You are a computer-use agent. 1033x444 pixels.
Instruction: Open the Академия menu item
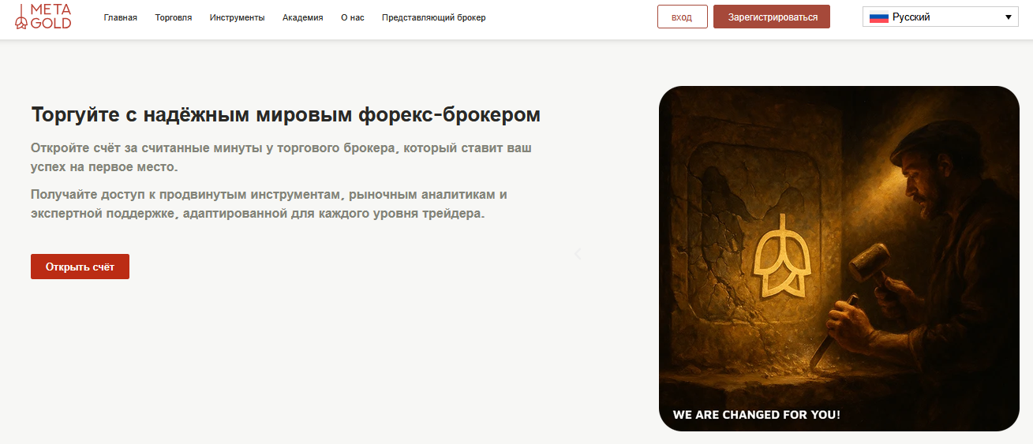[x=303, y=17]
